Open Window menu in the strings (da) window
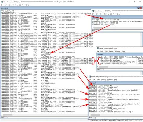 (110, 80)
